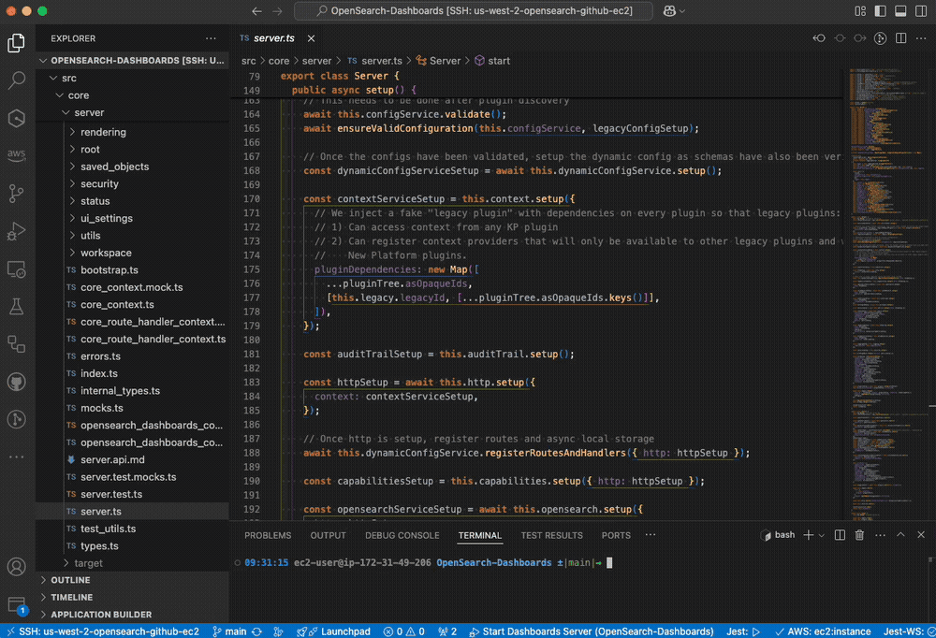Image resolution: width=936 pixels, height=638 pixels.
Task: Click the forwarded ports status item
Action: coord(447,631)
